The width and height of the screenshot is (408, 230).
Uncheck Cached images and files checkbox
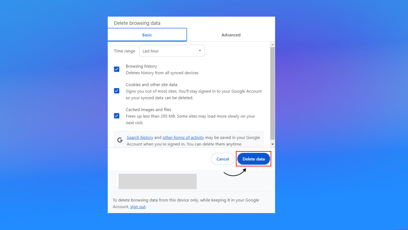point(117,116)
